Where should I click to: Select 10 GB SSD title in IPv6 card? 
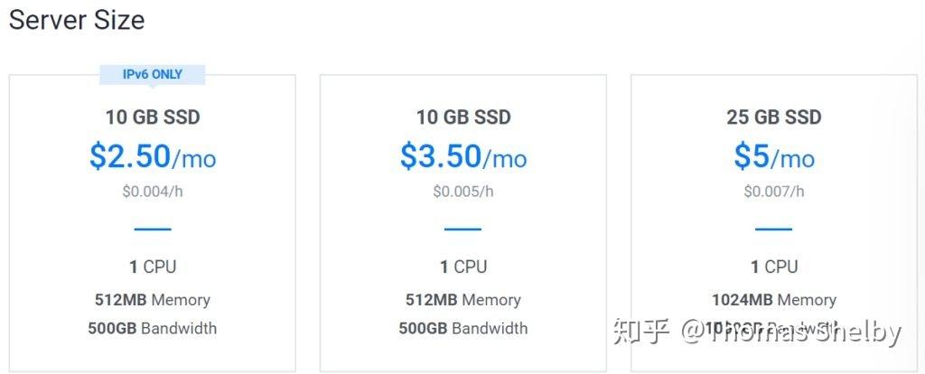[153, 117]
